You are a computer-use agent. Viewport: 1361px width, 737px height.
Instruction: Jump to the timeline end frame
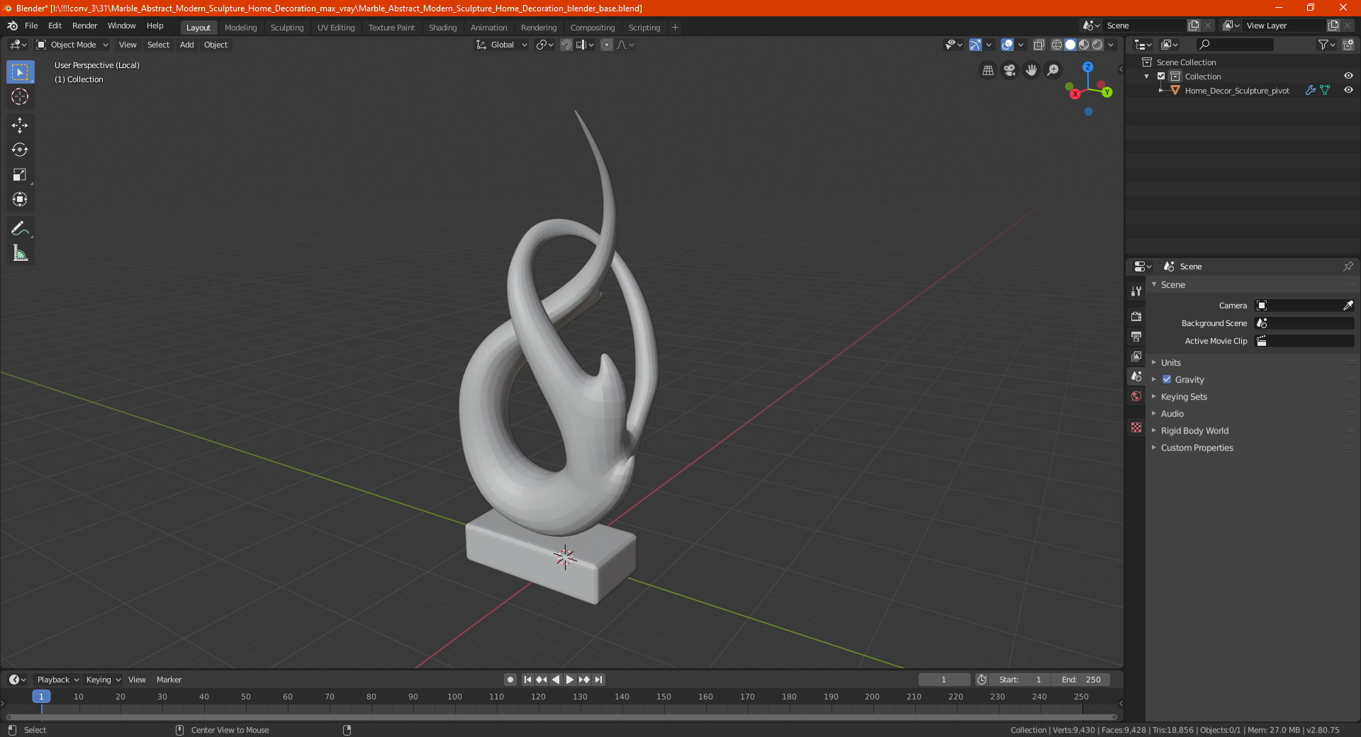tap(598, 680)
